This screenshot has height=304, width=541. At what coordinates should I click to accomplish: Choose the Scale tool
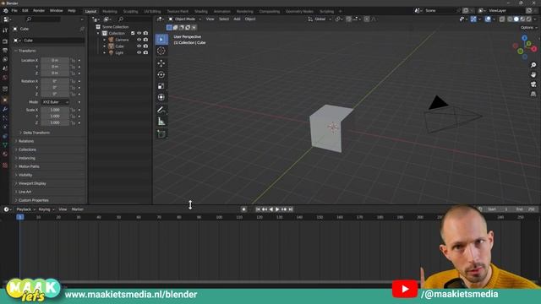tap(161, 86)
